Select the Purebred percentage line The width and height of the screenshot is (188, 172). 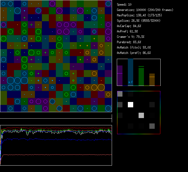click(129, 42)
